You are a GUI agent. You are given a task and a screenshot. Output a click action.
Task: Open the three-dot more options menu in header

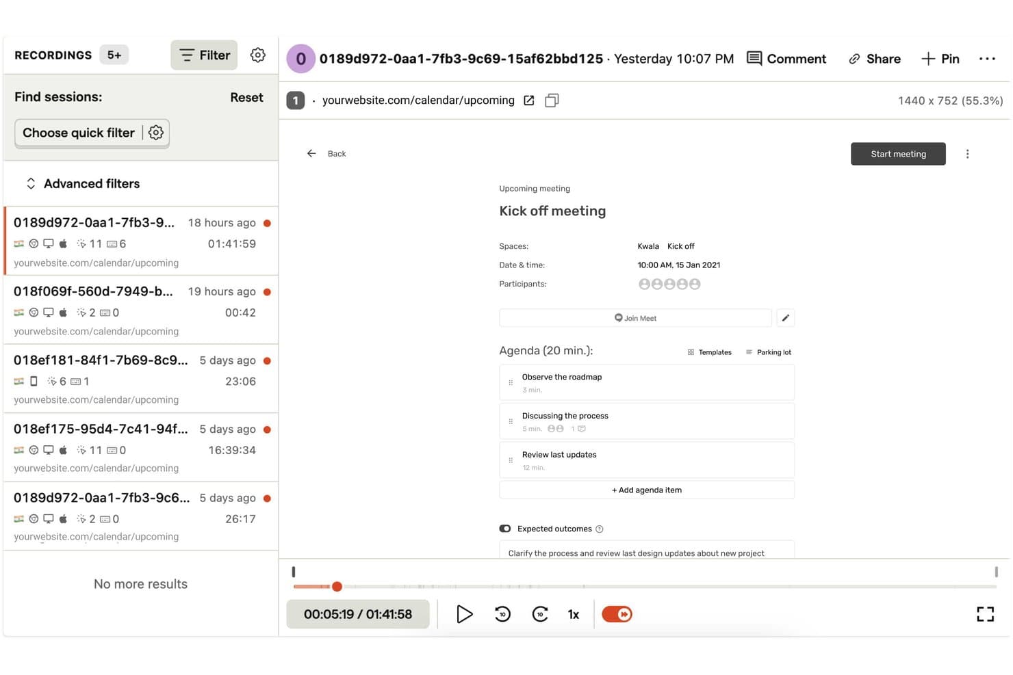click(987, 59)
